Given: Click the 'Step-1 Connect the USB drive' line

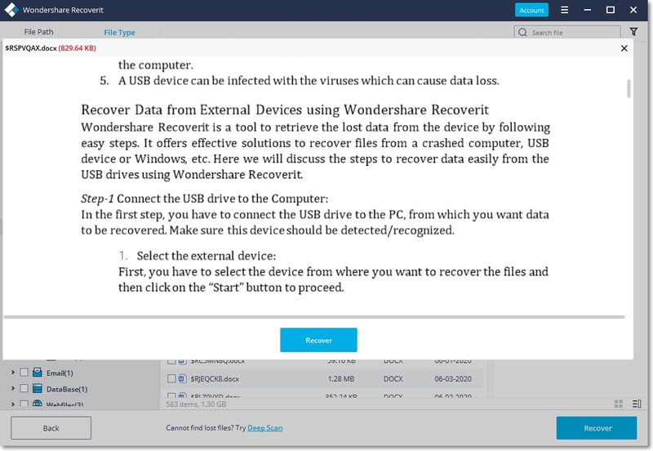Looking at the screenshot, I should 205,199.
